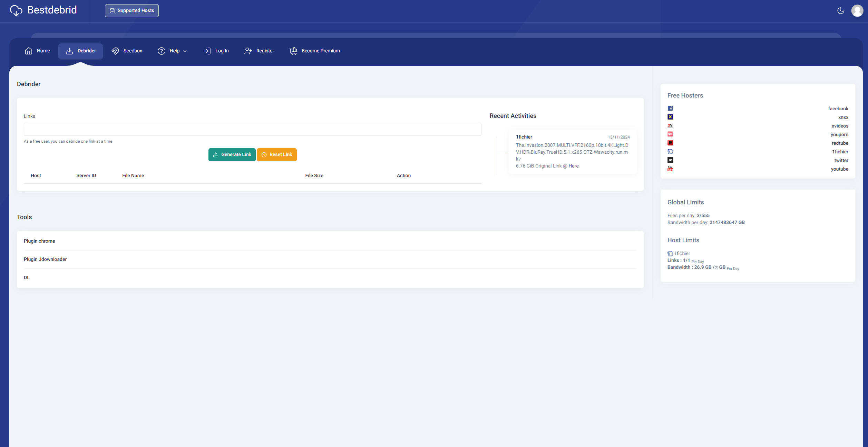Click the Plugin Jdownloader link
This screenshot has width=868, height=447.
(45, 259)
